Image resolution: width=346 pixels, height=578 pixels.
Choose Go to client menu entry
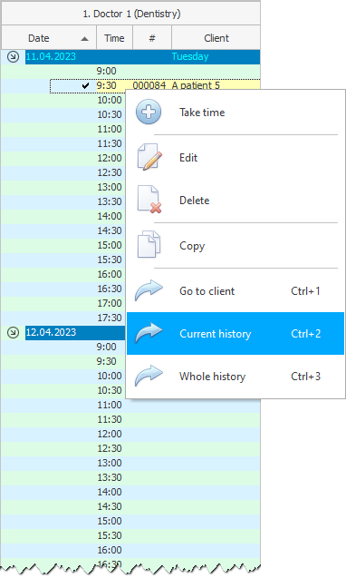(x=235, y=291)
